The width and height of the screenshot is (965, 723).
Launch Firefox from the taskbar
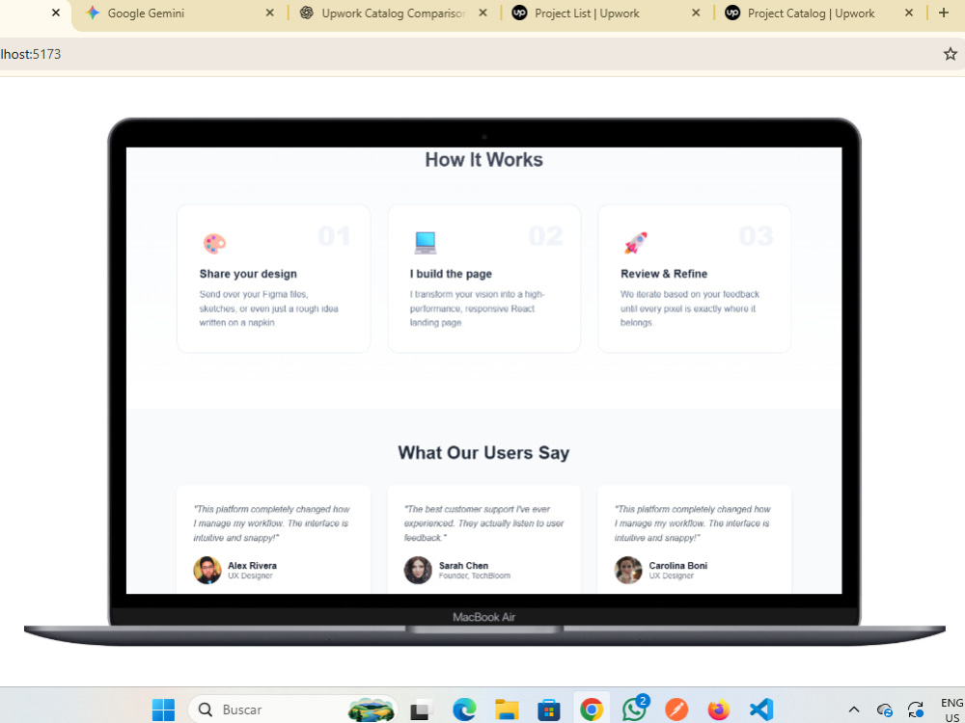(719, 710)
